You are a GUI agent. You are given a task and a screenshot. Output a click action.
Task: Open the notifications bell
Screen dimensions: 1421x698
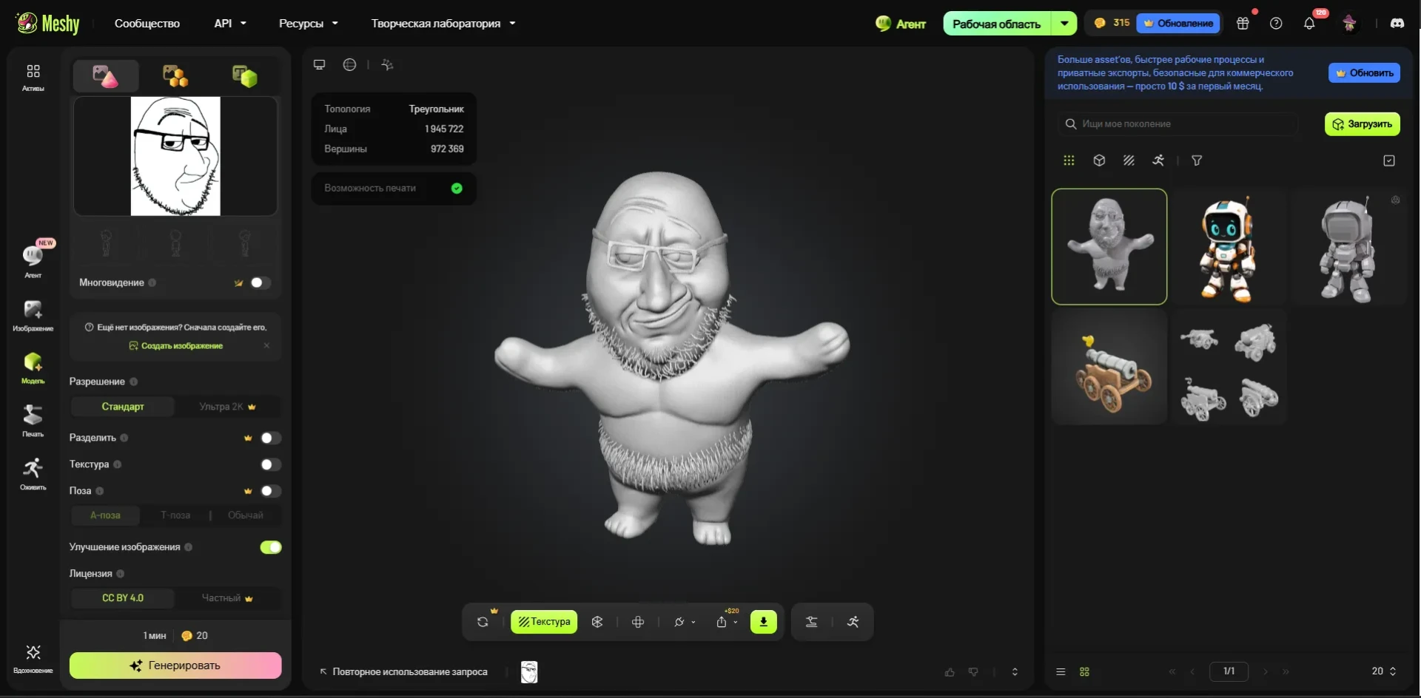click(x=1309, y=24)
